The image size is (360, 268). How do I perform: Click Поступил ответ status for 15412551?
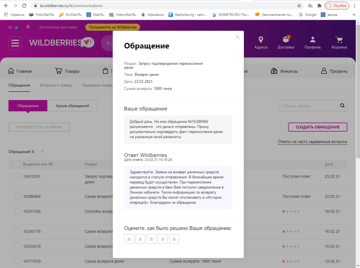(x=297, y=177)
